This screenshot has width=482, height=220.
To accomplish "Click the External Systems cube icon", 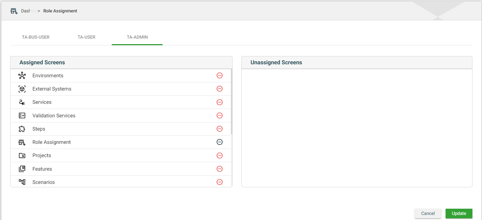I will click(x=22, y=89).
